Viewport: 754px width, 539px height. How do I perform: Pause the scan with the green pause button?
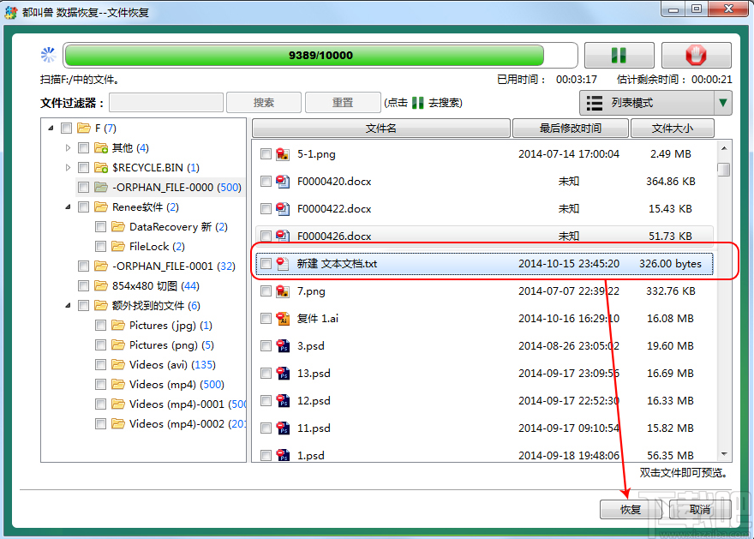coord(619,56)
